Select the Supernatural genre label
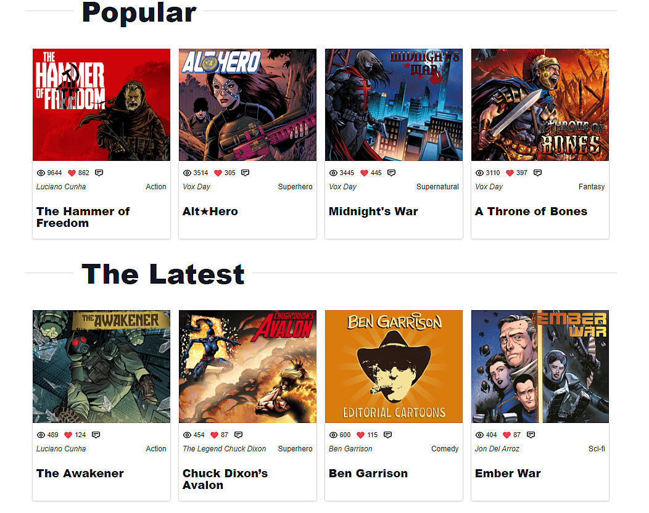The height and width of the screenshot is (513, 649). (437, 187)
